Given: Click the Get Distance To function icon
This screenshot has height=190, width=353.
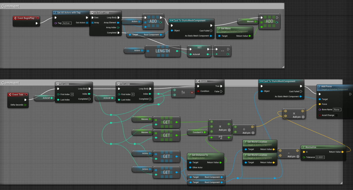Looking at the screenshot, I should point(190,155).
